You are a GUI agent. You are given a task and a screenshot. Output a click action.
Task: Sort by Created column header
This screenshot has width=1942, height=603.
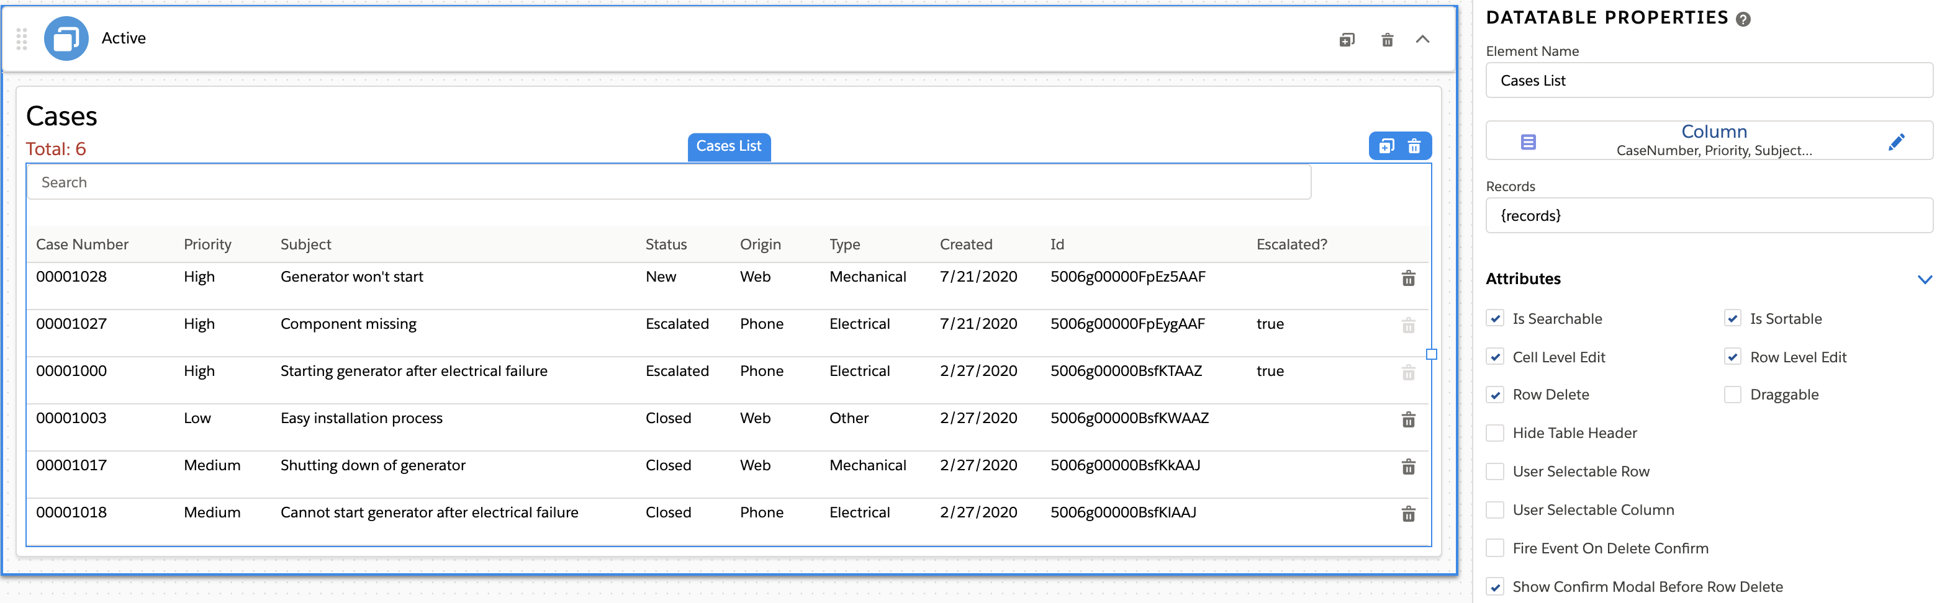click(966, 244)
